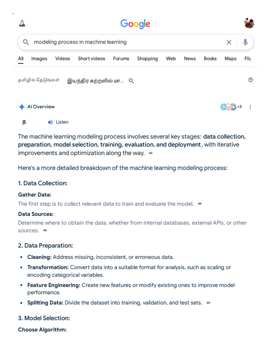
Task: Go to the News results tab
Action: click(x=190, y=59)
